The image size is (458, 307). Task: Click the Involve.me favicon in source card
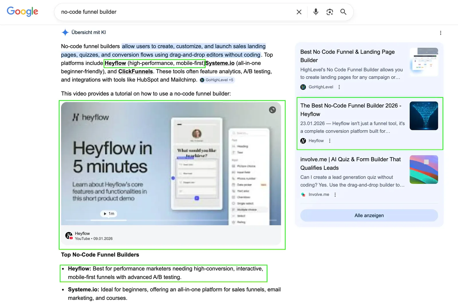[x=303, y=194]
